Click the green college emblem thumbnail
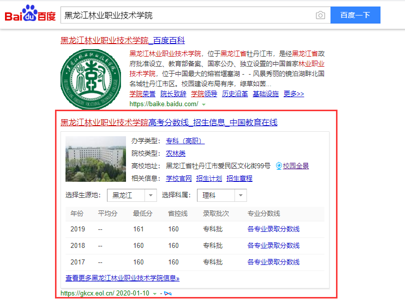 90,79
